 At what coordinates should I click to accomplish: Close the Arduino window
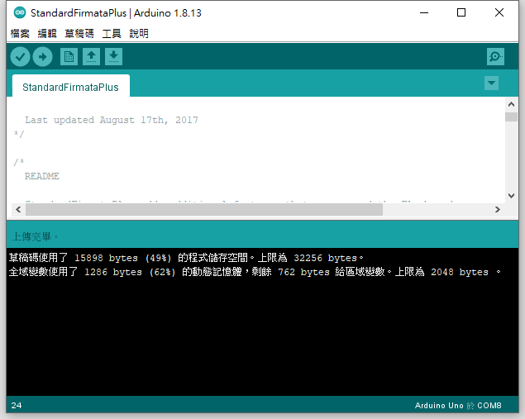click(499, 12)
